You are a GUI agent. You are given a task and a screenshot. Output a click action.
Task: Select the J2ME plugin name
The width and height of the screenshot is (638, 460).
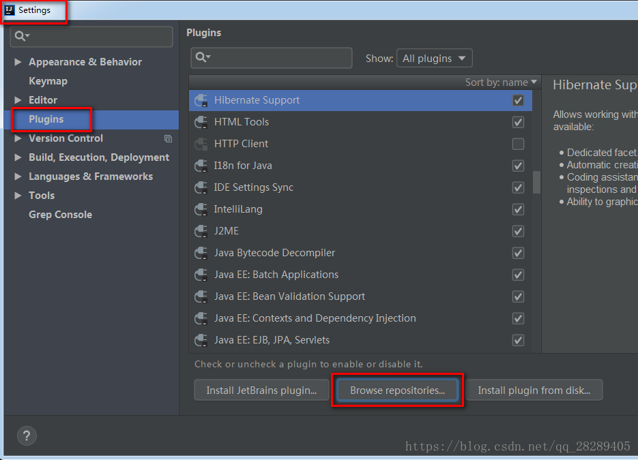(x=227, y=231)
